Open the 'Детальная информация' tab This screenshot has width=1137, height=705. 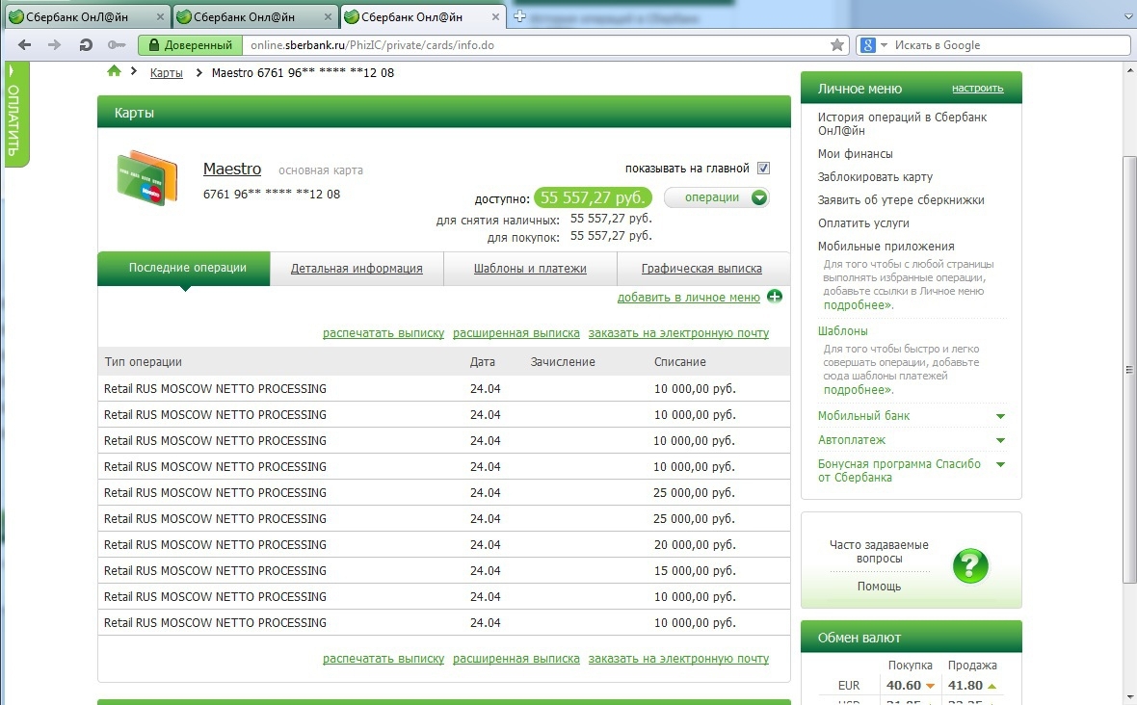pos(357,268)
